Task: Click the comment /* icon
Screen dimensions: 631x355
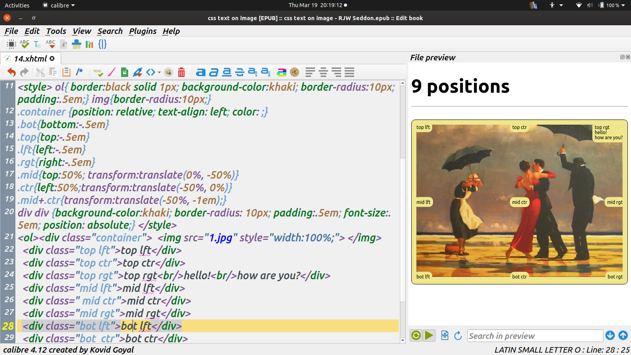Action: pos(79,71)
